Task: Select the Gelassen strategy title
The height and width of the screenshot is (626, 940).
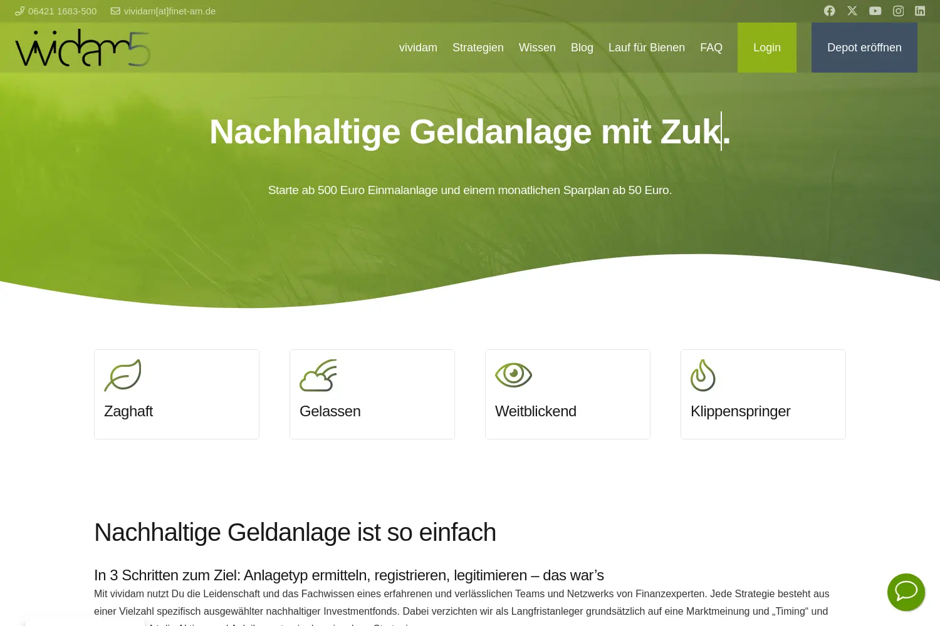Action: (330, 411)
